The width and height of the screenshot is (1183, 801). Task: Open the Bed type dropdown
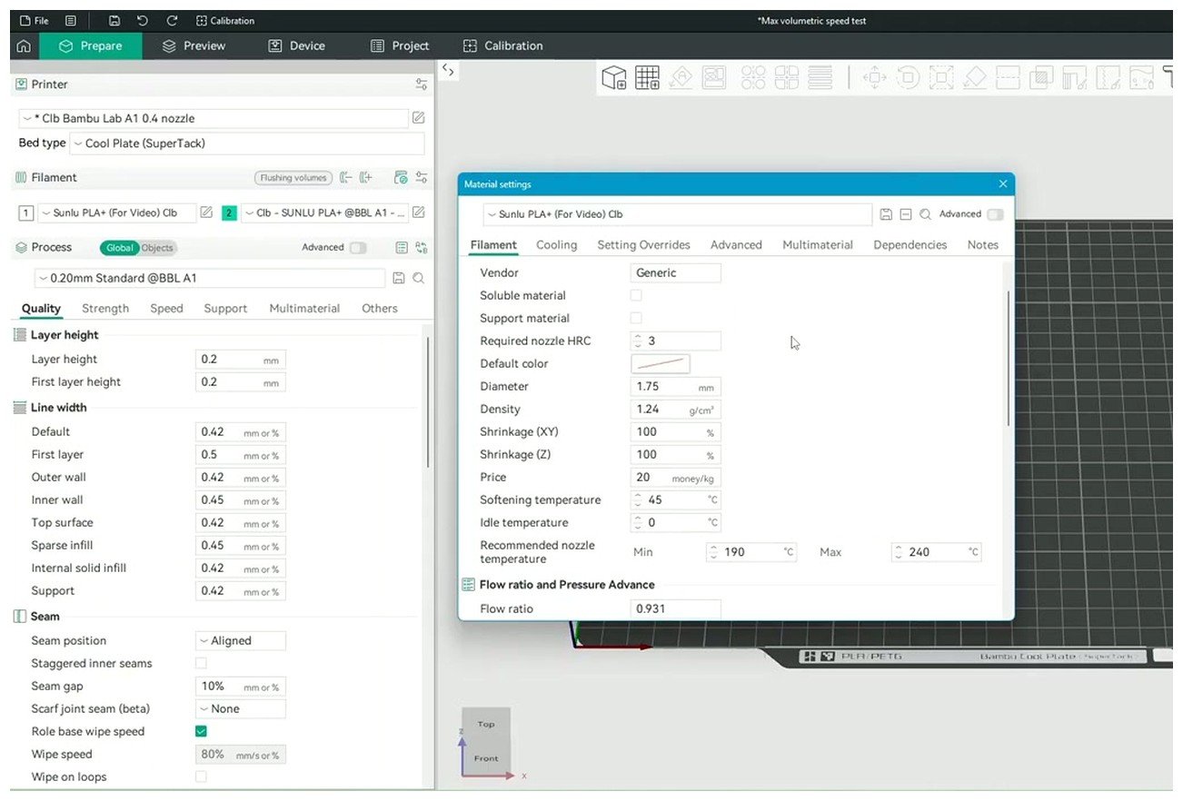246,143
